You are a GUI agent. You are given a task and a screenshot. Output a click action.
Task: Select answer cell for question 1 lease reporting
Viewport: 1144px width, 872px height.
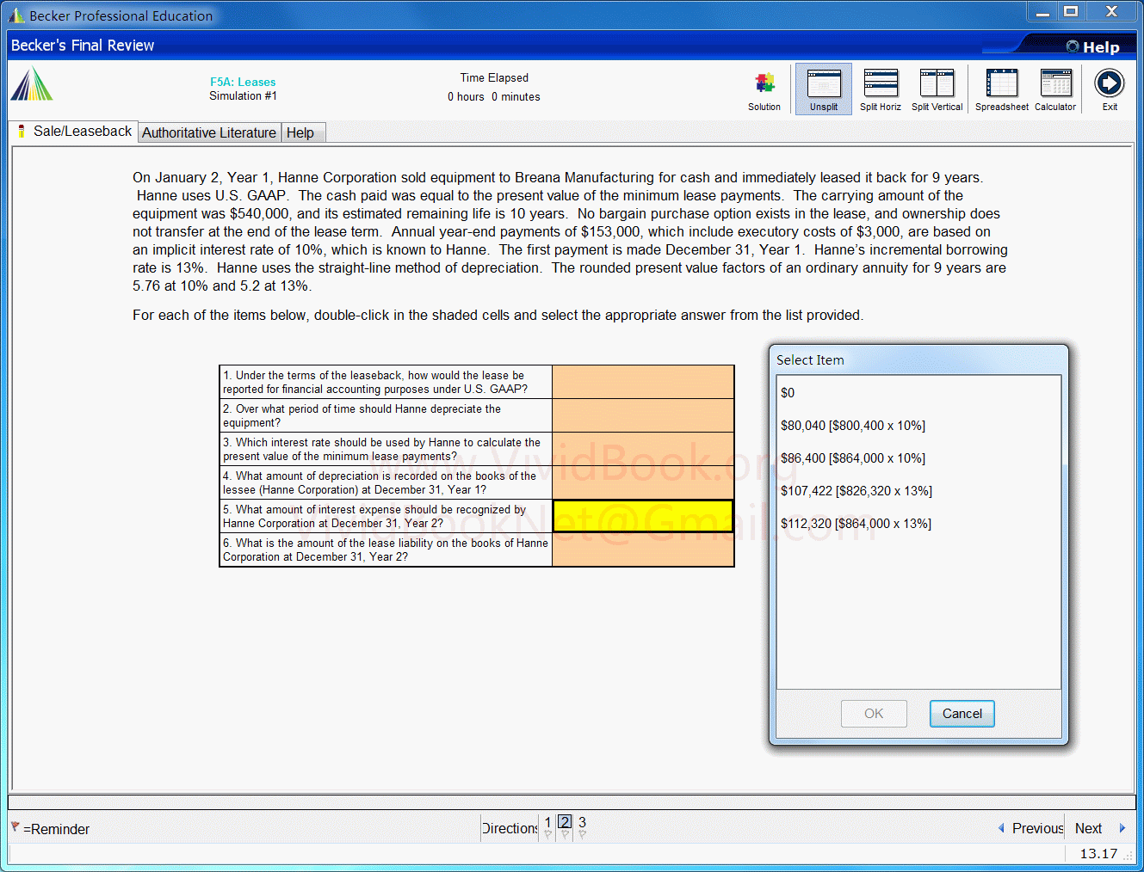click(x=643, y=382)
